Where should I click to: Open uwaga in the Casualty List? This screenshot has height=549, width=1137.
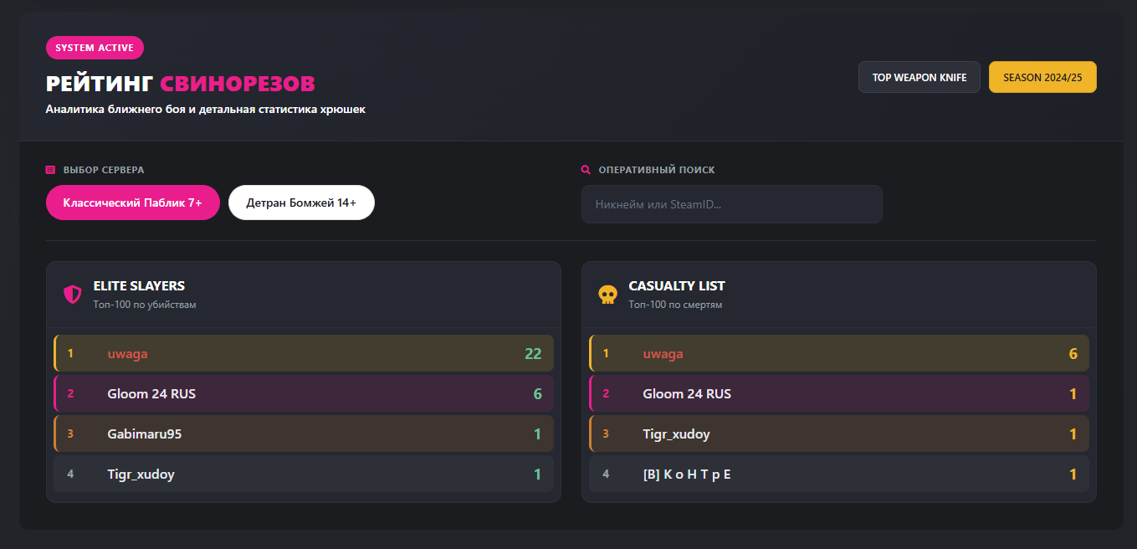663,353
